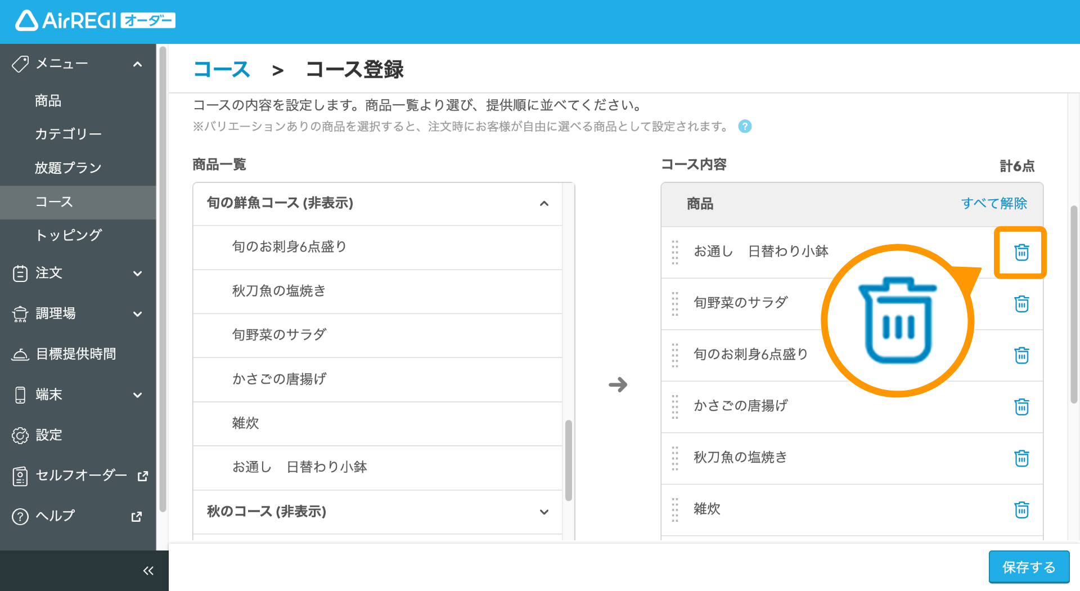Delete 旬野菜のサラダ from course contents
Screen dimensions: 1080x591
pyautogui.click(x=1021, y=304)
